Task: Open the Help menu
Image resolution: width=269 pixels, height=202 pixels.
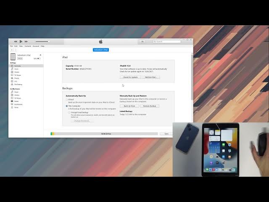Action: [x=42, y=46]
